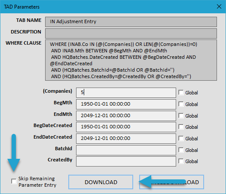The height and width of the screenshot is (194, 226).
Task: Click the BegDateCreated input box
Action: pos(126,127)
